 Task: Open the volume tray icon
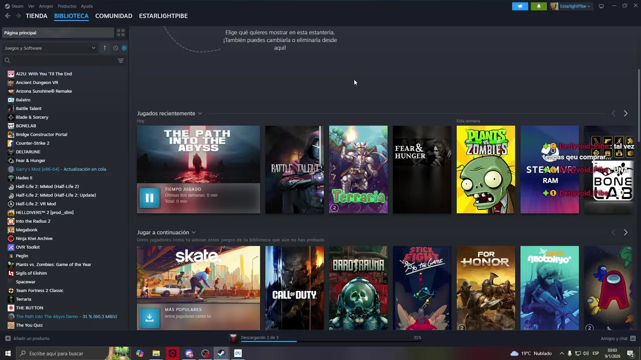[586, 353]
